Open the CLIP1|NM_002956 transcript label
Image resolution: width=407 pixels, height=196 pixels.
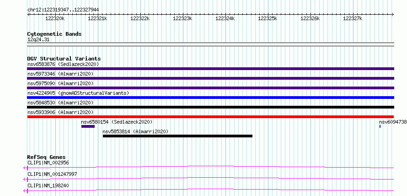coord(48,163)
